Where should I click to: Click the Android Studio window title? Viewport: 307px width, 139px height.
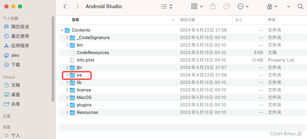pos(104,6)
